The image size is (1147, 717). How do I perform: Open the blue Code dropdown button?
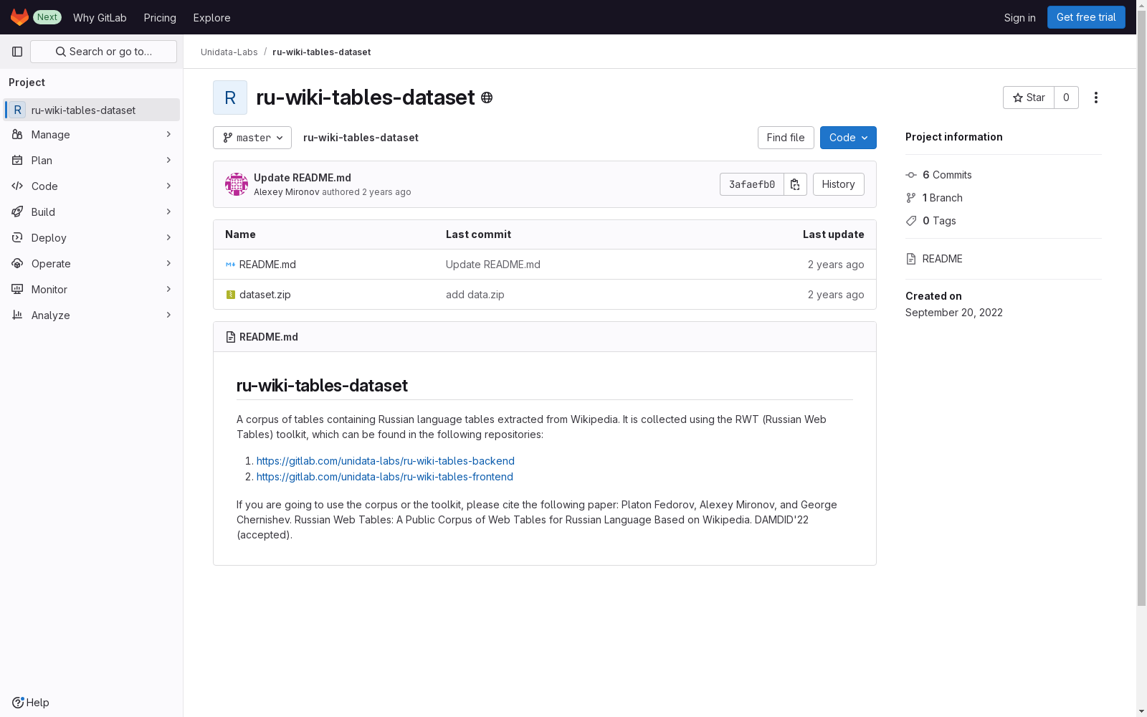tap(848, 138)
